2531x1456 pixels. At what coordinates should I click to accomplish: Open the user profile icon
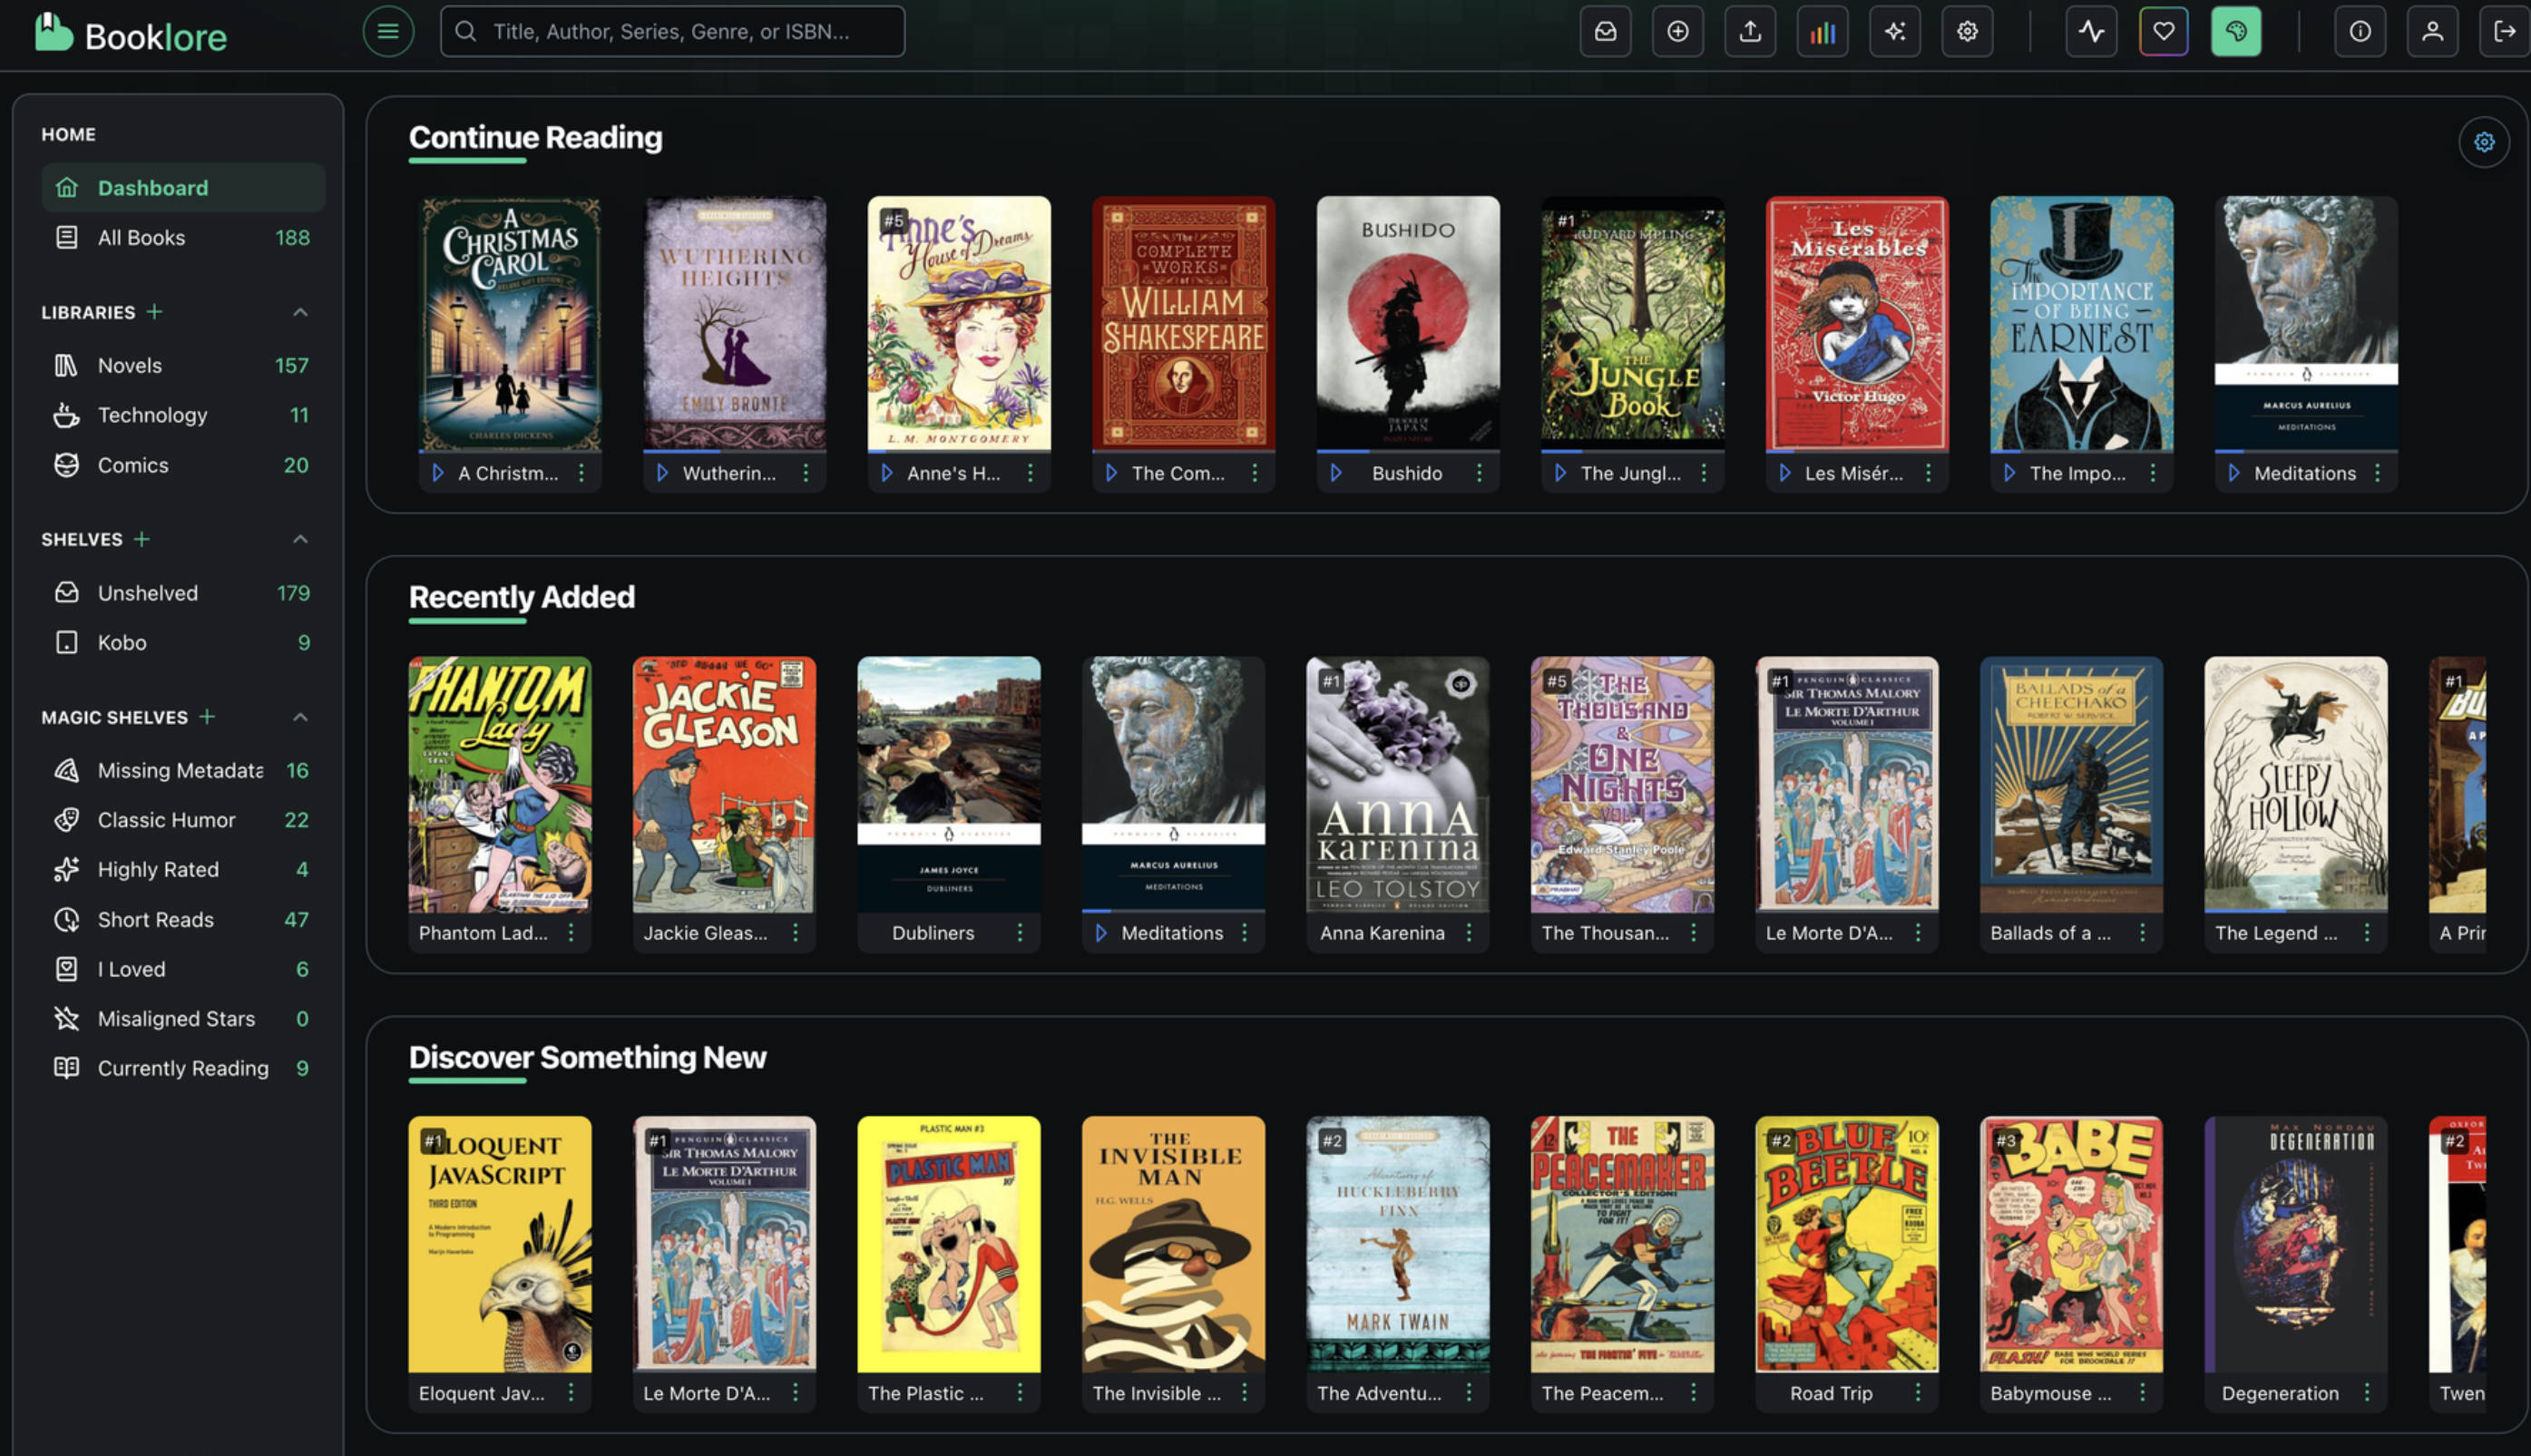[x=2432, y=31]
